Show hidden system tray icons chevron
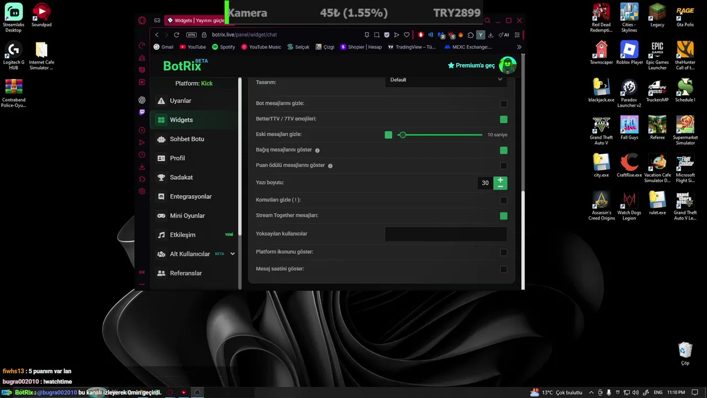 [x=592, y=392]
